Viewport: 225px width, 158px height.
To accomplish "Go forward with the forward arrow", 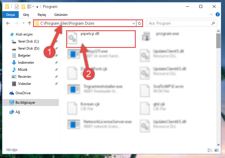I will [17, 23].
